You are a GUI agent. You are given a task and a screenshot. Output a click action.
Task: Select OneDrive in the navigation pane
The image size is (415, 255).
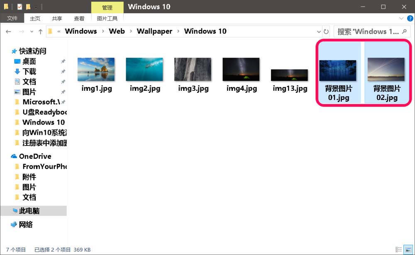(x=35, y=156)
